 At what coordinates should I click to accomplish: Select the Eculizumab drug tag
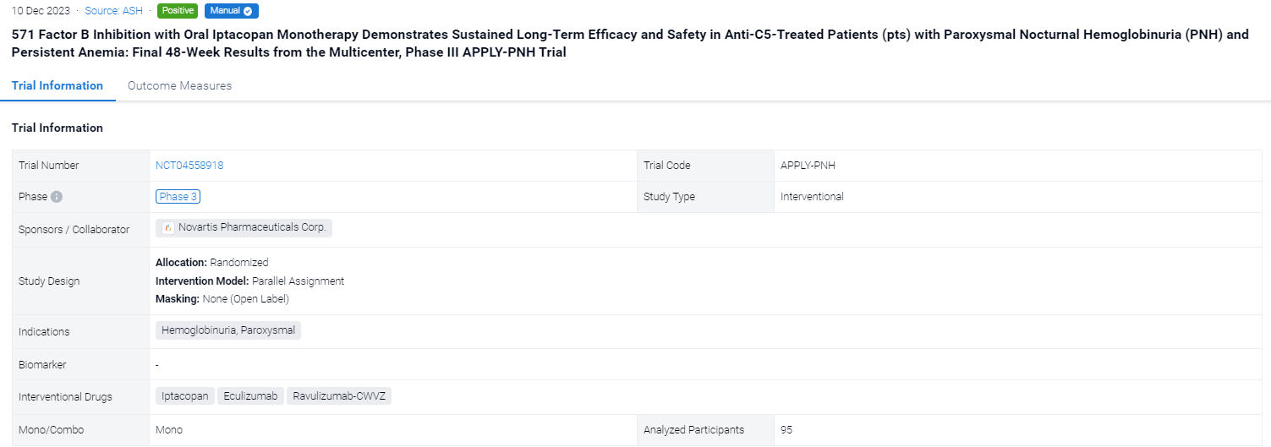coord(250,396)
